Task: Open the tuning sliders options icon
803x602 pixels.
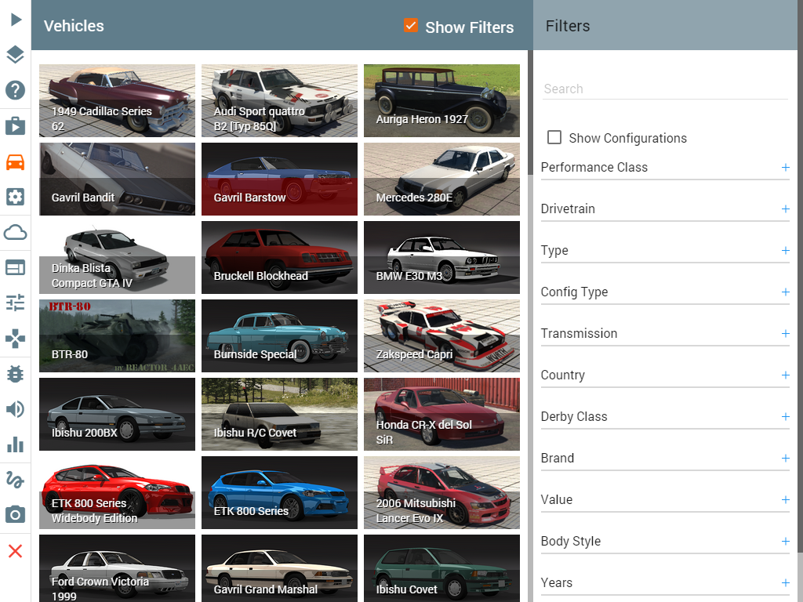Action: click(x=16, y=303)
